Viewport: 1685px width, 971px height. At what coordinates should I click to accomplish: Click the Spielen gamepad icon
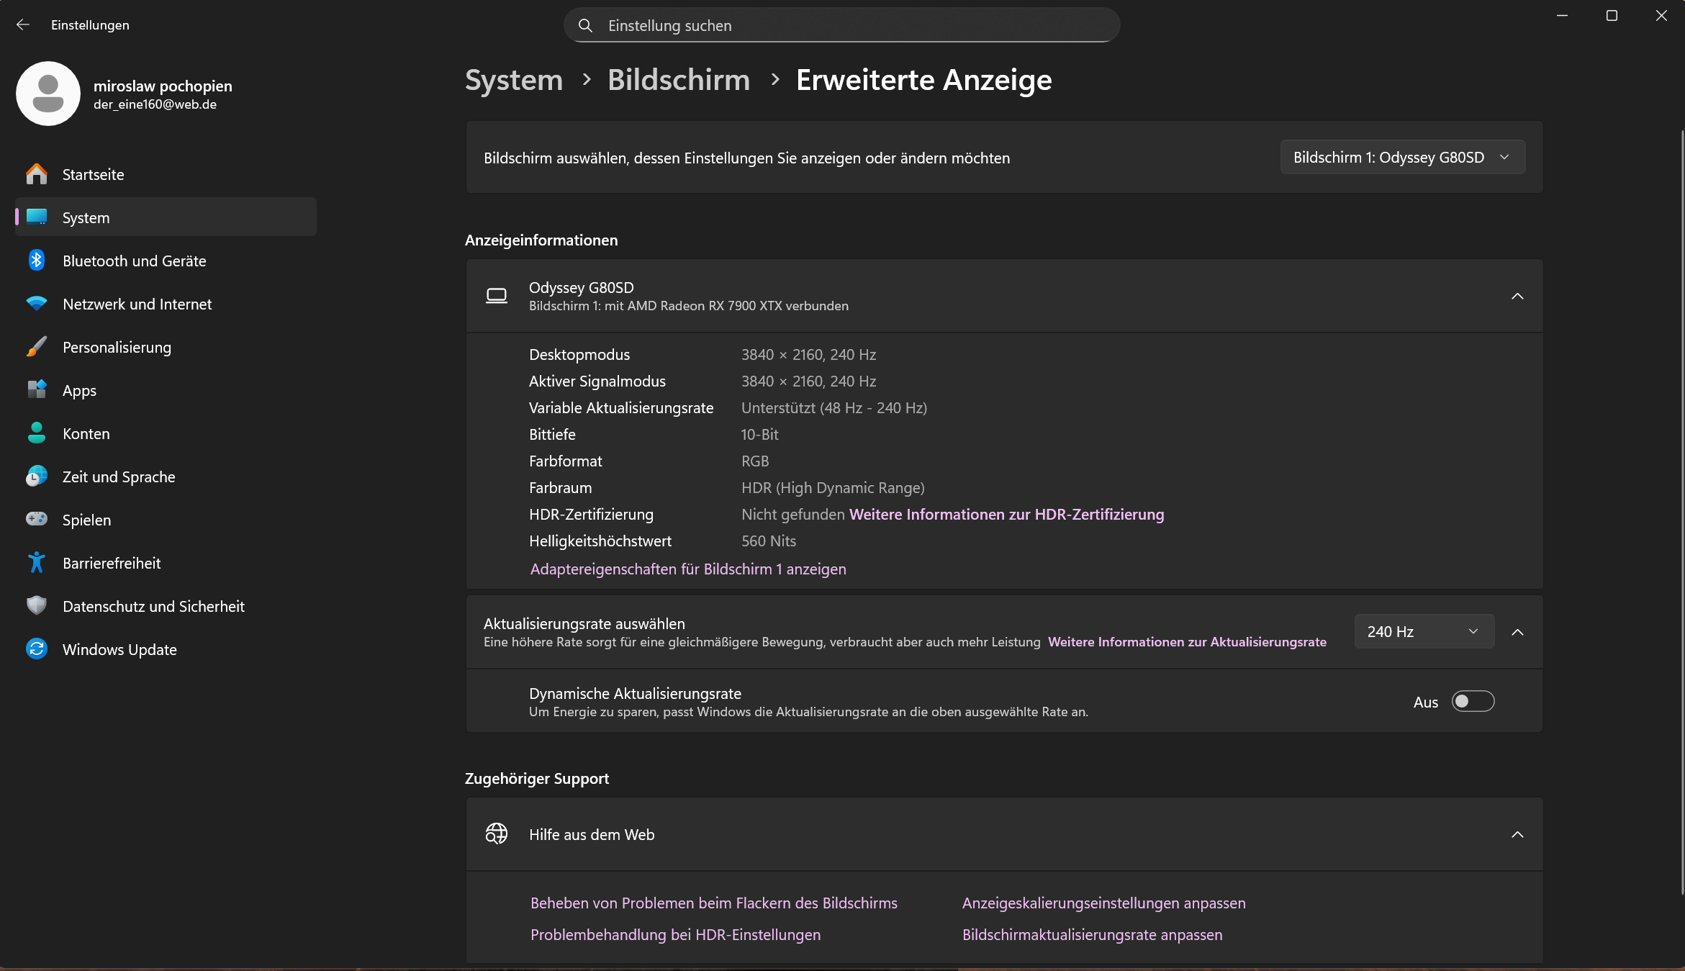click(x=36, y=519)
